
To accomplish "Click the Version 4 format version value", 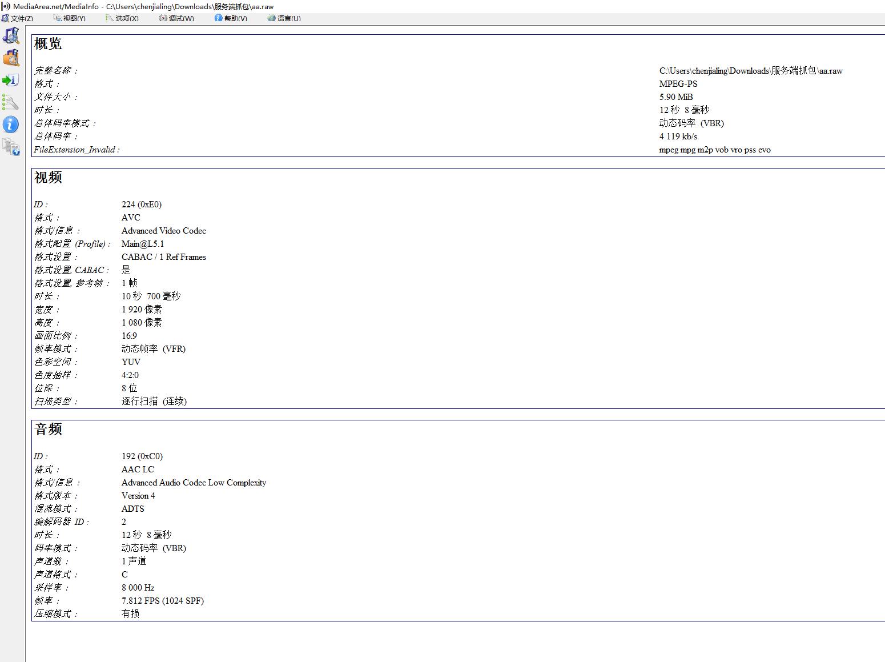I will (x=138, y=496).
